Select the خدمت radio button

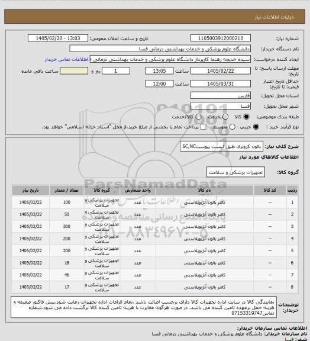tap(225, 117)
